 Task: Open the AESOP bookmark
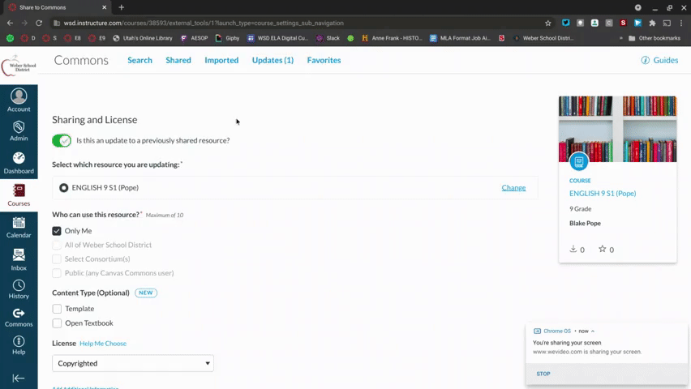click(194, 38)
